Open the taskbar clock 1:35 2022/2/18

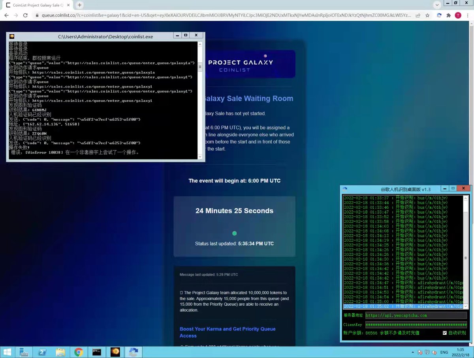click(460, 352)
